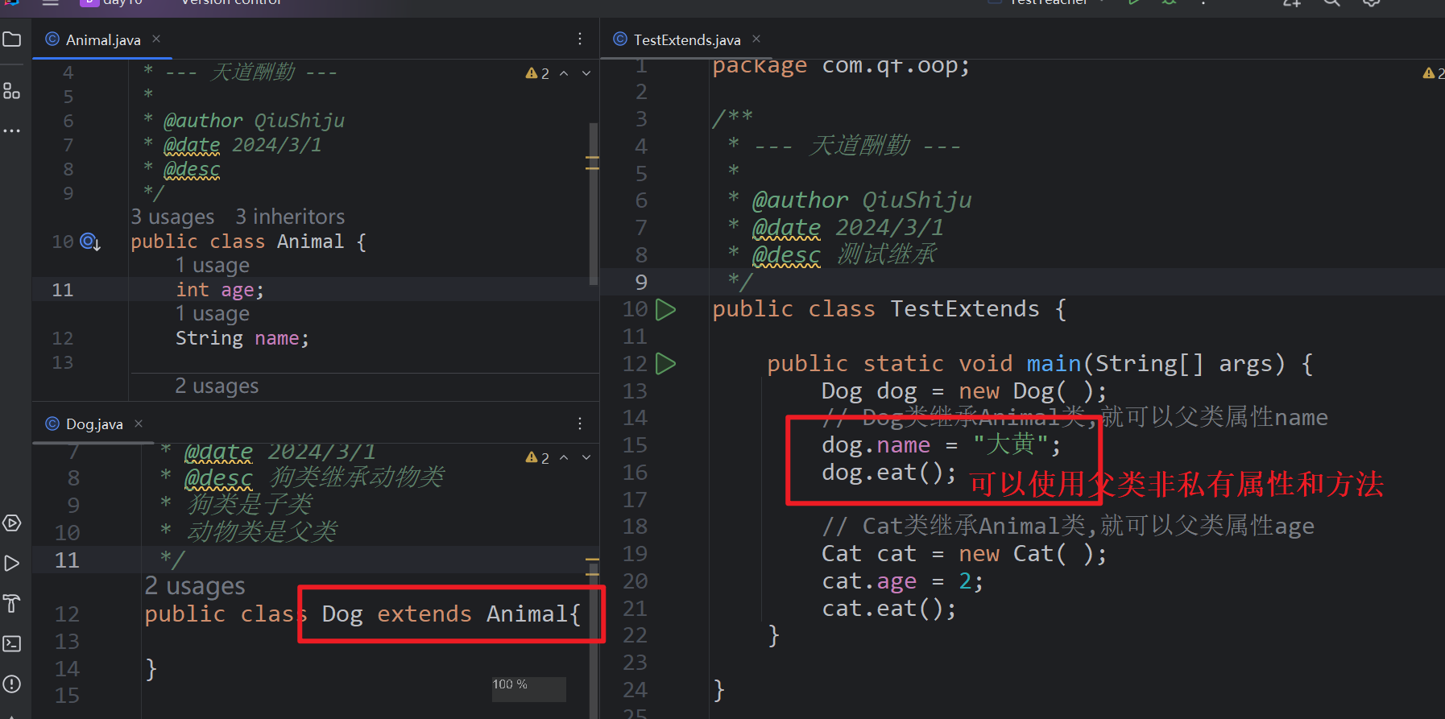Click line number 9 in TestExtends.java gutter
This screenshot has height=719, width=1445.
click(641, 282)
